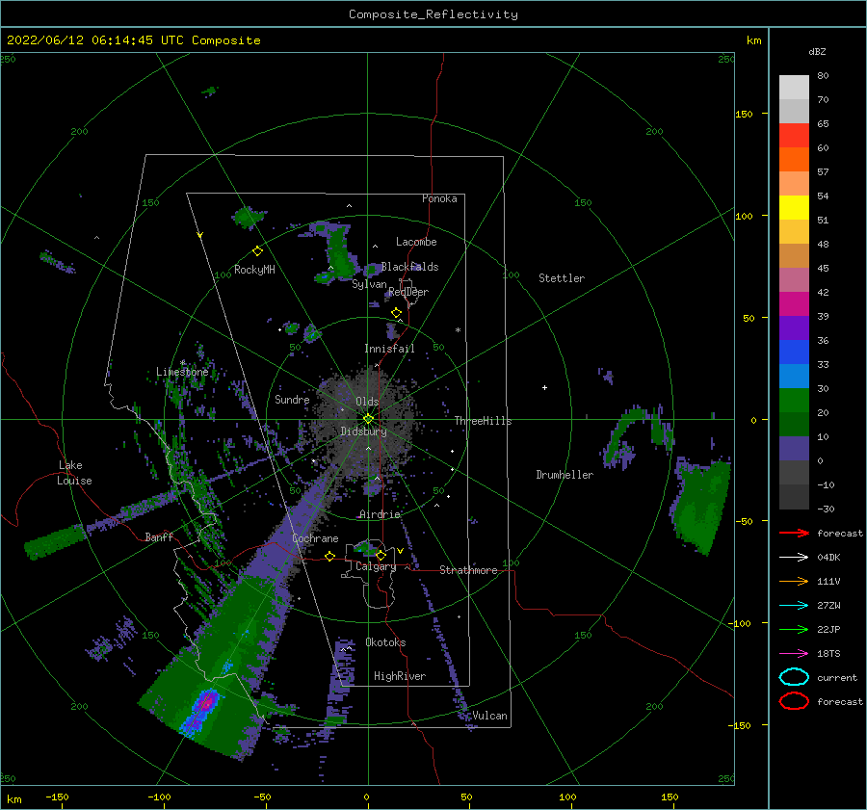
Task: Click the Airdrie label
Action: (x=380, y=514)
